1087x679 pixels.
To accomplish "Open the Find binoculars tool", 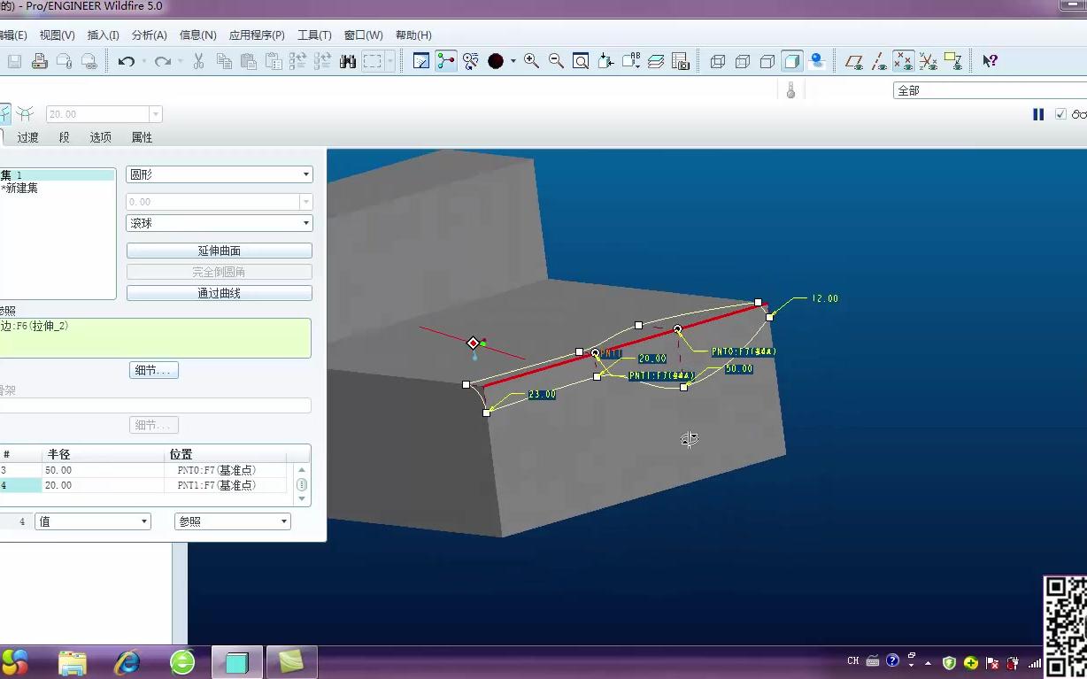I will click(347, 61).
